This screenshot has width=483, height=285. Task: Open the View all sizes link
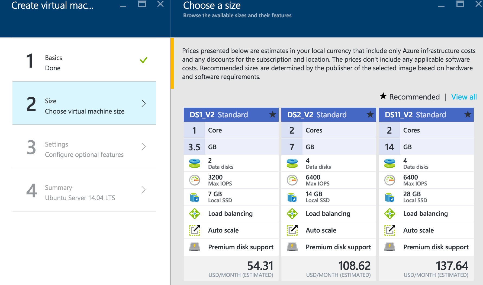pos(464,97)
